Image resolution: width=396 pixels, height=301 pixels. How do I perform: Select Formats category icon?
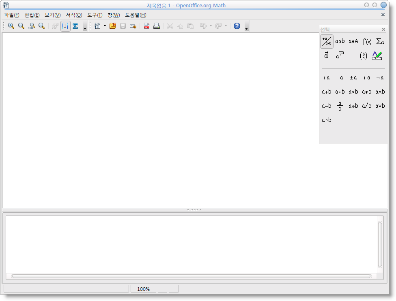pyautogui.click(x=377, y=56)
